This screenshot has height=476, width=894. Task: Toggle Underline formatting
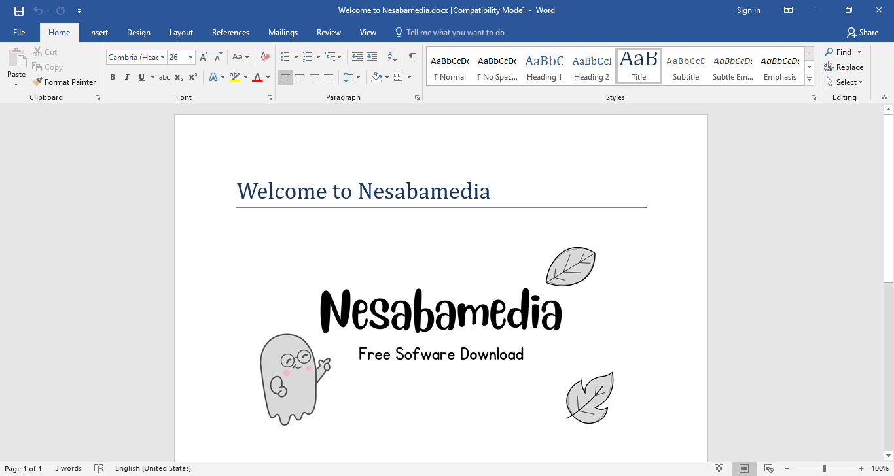coord(141,77)
